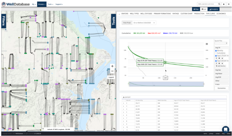Image resolution: width=232 pixels, height=136 pixels.
Task: Open the Economics tab
Action: click(221, 14)
